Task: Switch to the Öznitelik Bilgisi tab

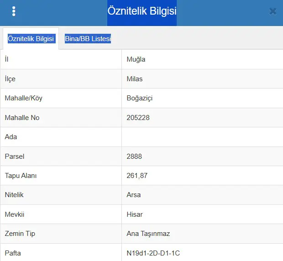Action: [x=31, y=39]
